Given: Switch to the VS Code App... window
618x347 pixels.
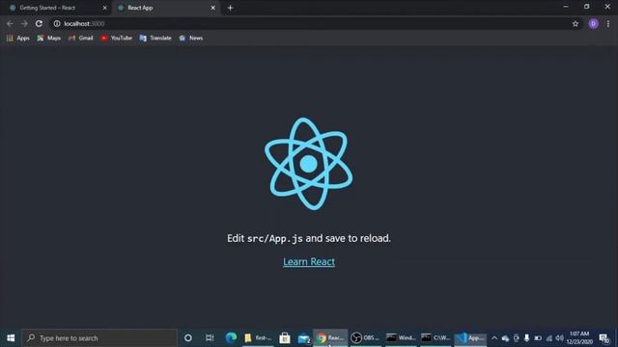Looking at the screenshot, I should [x=470, y=338].
